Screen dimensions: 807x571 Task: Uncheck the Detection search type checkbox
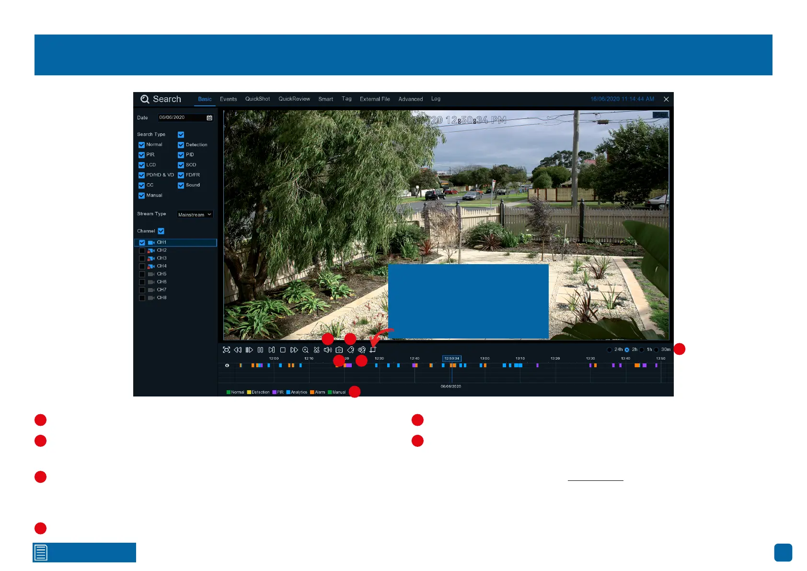click(x=181, y=145)
